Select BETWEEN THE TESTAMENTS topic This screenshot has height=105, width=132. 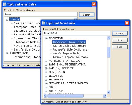coord(68,83)
